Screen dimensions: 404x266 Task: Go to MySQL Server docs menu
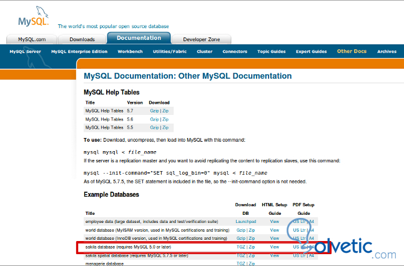25,52
